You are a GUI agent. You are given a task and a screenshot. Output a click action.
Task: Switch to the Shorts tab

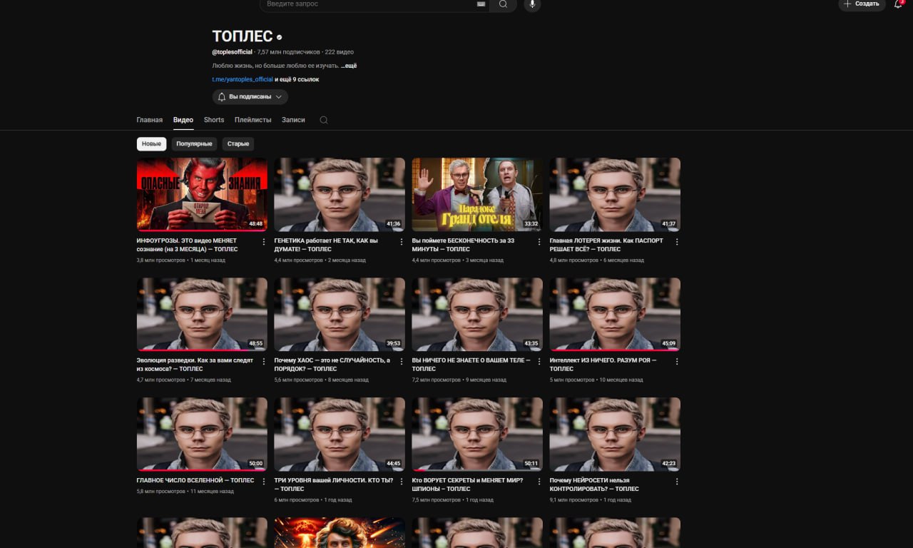click(x=214, y=120)
